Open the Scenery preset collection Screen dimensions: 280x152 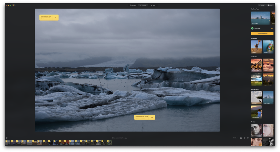(268, 47)
